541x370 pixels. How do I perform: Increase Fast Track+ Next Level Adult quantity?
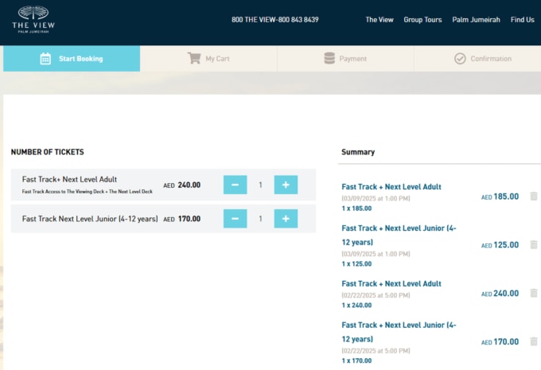point(286,185)
